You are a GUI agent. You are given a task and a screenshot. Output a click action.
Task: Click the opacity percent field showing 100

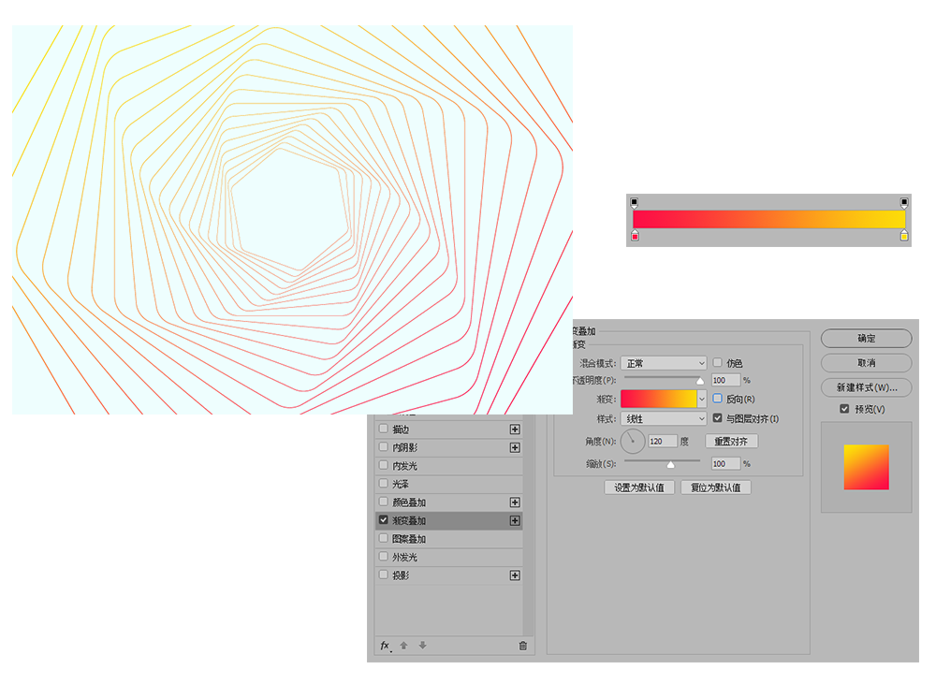click(x=726, y=380)
